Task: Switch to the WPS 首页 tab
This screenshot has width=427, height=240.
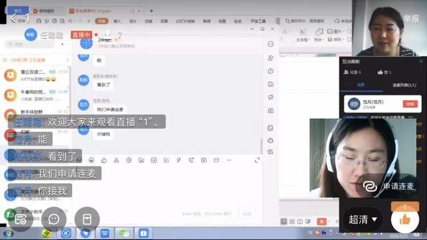Action: (18, 11)
